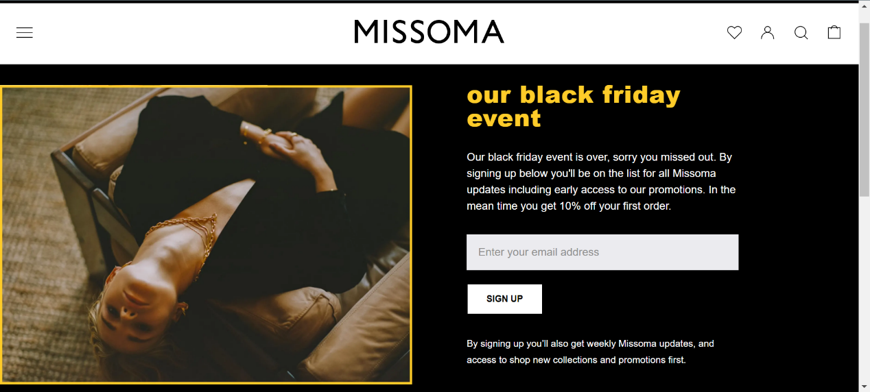Focus the email address input field
Viewport: 870px width, 392px height.
tap(602, 252)
